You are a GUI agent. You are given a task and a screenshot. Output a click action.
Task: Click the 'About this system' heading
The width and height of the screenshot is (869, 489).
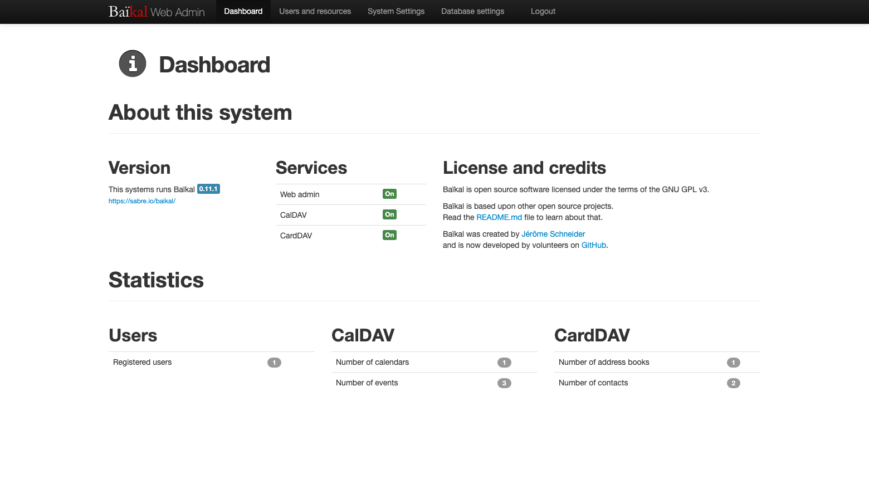point(200,113)
